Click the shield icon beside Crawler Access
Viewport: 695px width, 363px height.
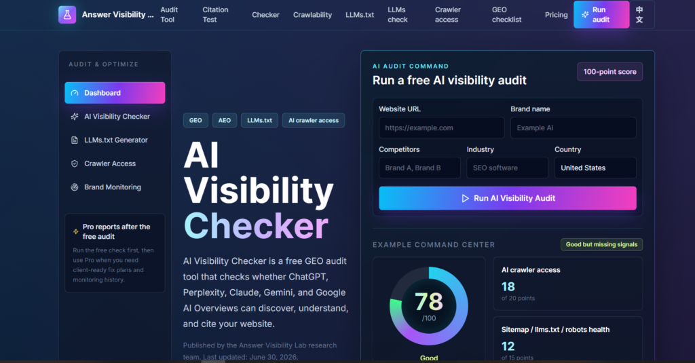pos(75,164)
